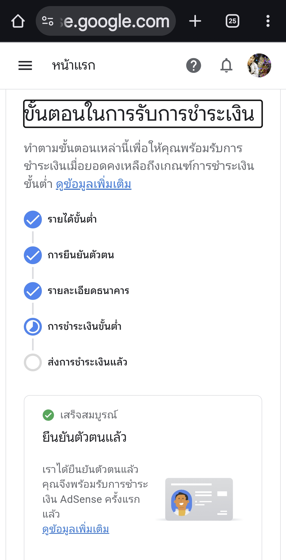This screenshot has height=560, width=286.
Task: Tap the browser home icon
Action: coord(18,21)
